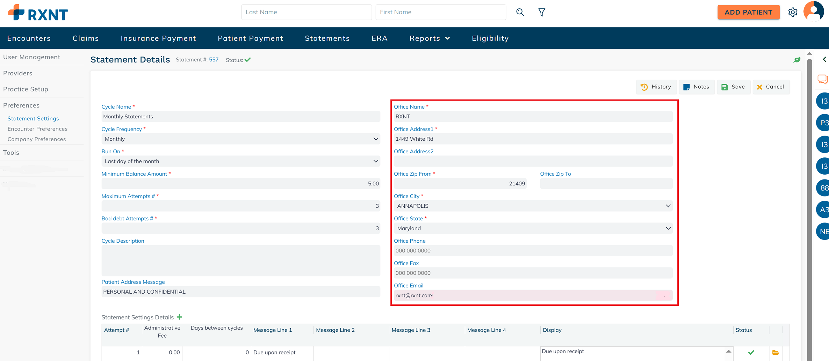Click the user profile avatar

pyautogui.click(x=814, y=11)
